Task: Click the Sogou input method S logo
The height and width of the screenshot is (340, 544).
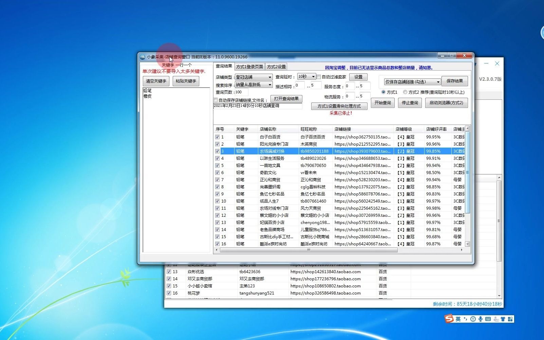Action: click(x=449, y=319)
